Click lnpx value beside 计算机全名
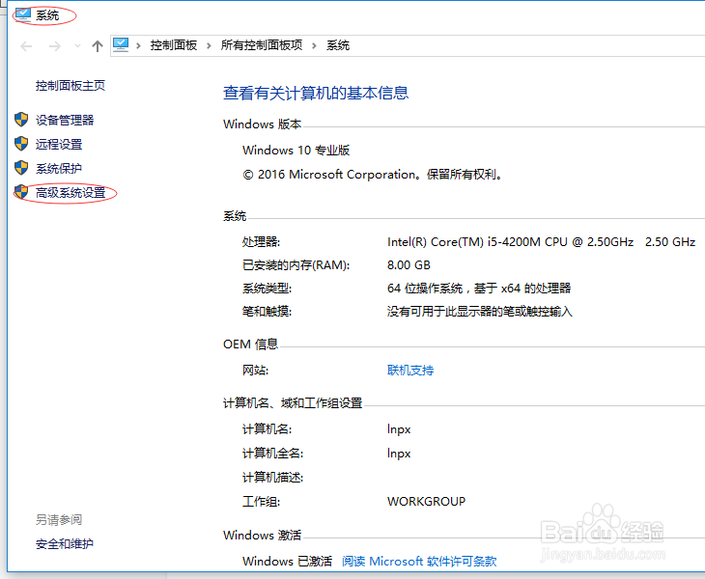705x579 pixels. tap(399, 454)
